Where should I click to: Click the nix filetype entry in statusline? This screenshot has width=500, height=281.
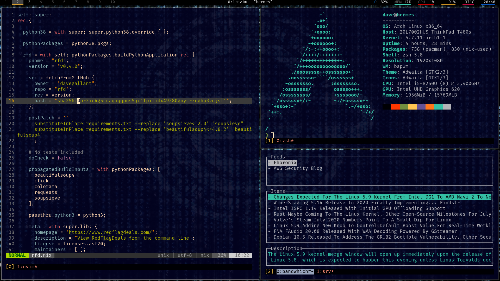[205, 255]
